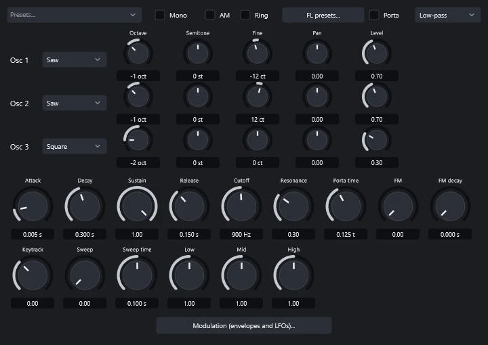This screenshot has height=345, width=488.
Task: Click the High EQ knob
Action: pos(293,275)
